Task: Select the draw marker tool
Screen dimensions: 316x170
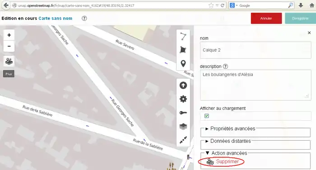Action: point(183,64)
